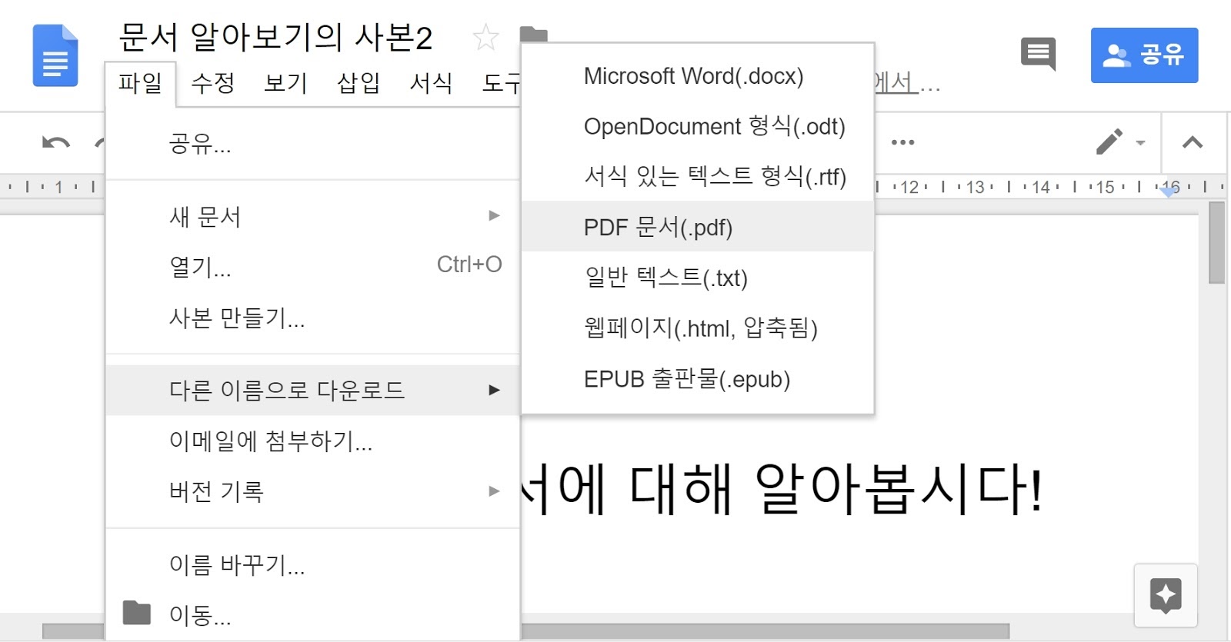Expand the 새 문서 submenu

coord(313,216)
